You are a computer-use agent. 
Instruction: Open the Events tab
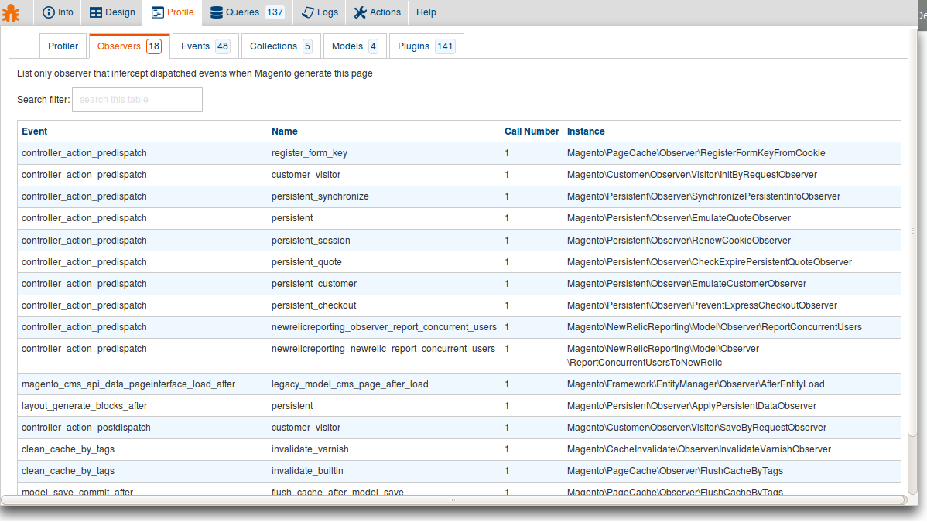(205, 46)
